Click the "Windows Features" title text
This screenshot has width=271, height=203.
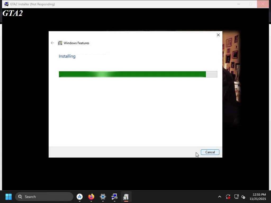point(76,43)
